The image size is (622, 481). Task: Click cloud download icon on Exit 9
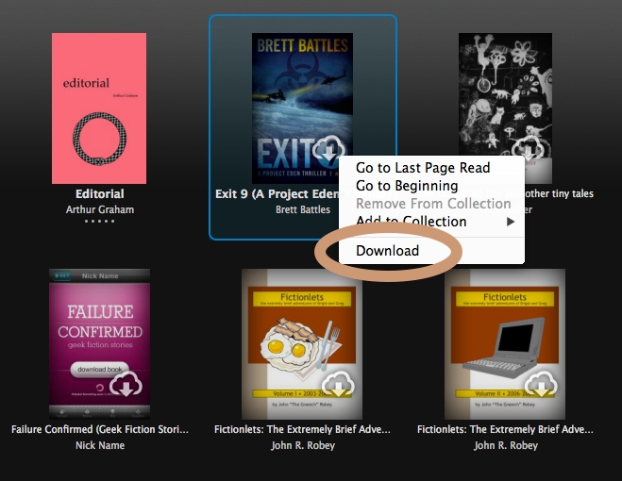(x=328, y=149)
